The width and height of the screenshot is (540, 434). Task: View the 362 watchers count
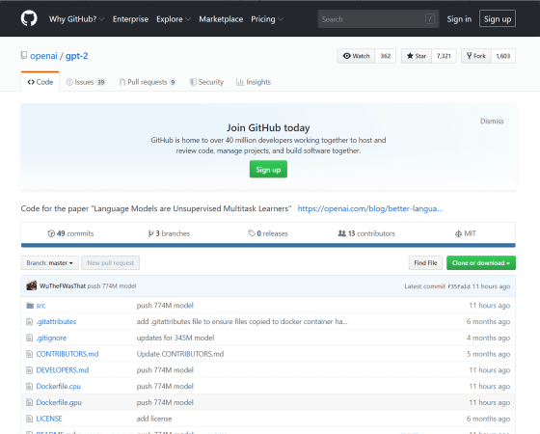click(386, 56)
